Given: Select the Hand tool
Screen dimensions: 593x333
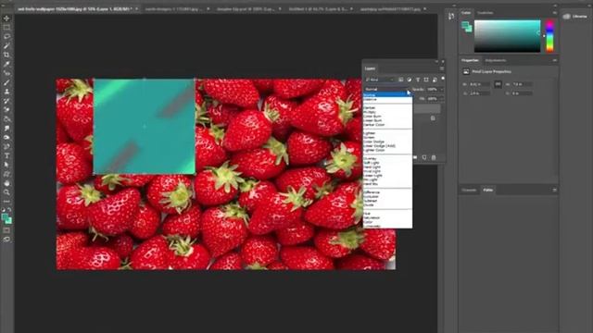Looking at the screenshot, I should click(x=6, y=183).
